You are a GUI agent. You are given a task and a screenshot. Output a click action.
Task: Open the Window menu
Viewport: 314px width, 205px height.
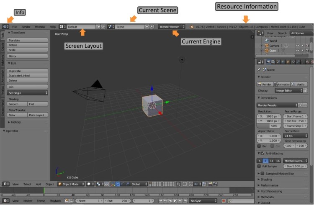40,27
